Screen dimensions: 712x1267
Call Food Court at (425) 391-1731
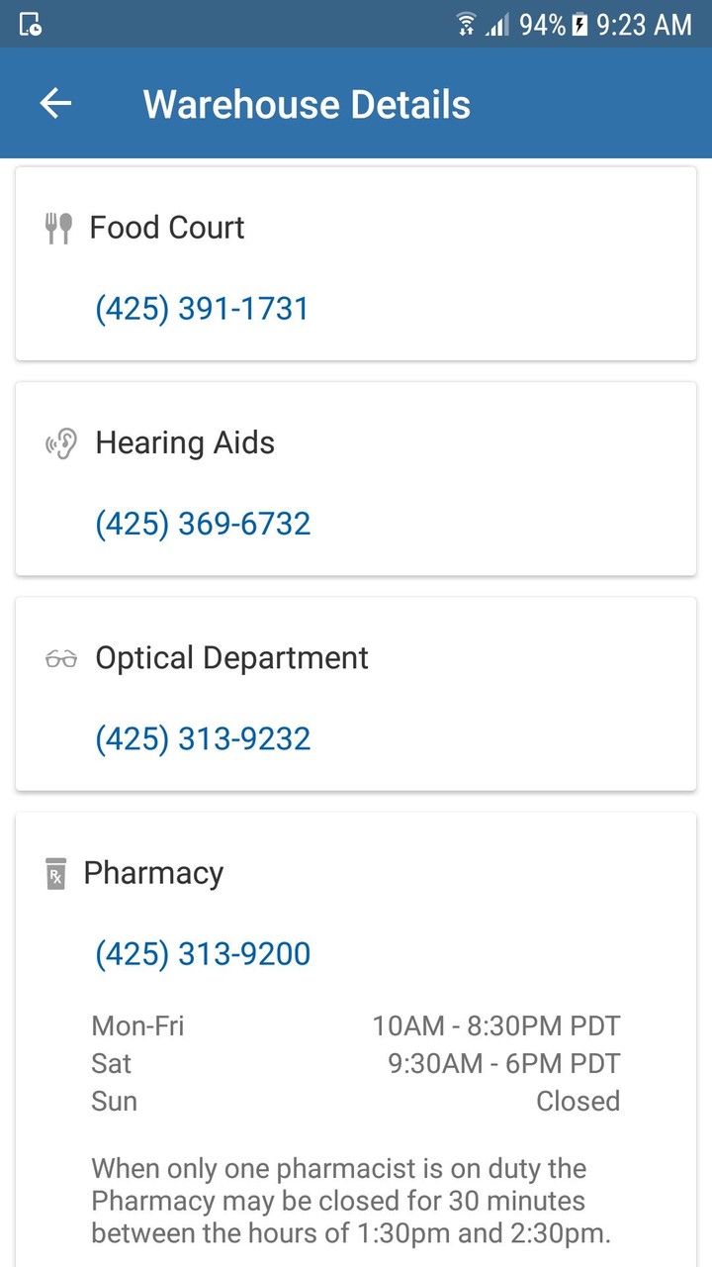click(202, 309)
